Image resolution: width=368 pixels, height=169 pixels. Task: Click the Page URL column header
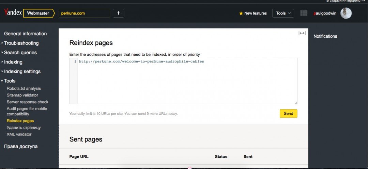pos(79,156)
